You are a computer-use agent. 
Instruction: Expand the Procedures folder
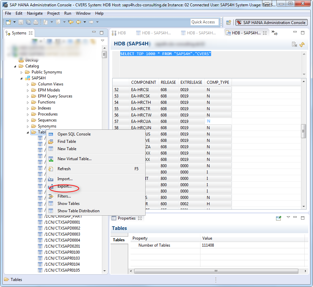(28, 114)
